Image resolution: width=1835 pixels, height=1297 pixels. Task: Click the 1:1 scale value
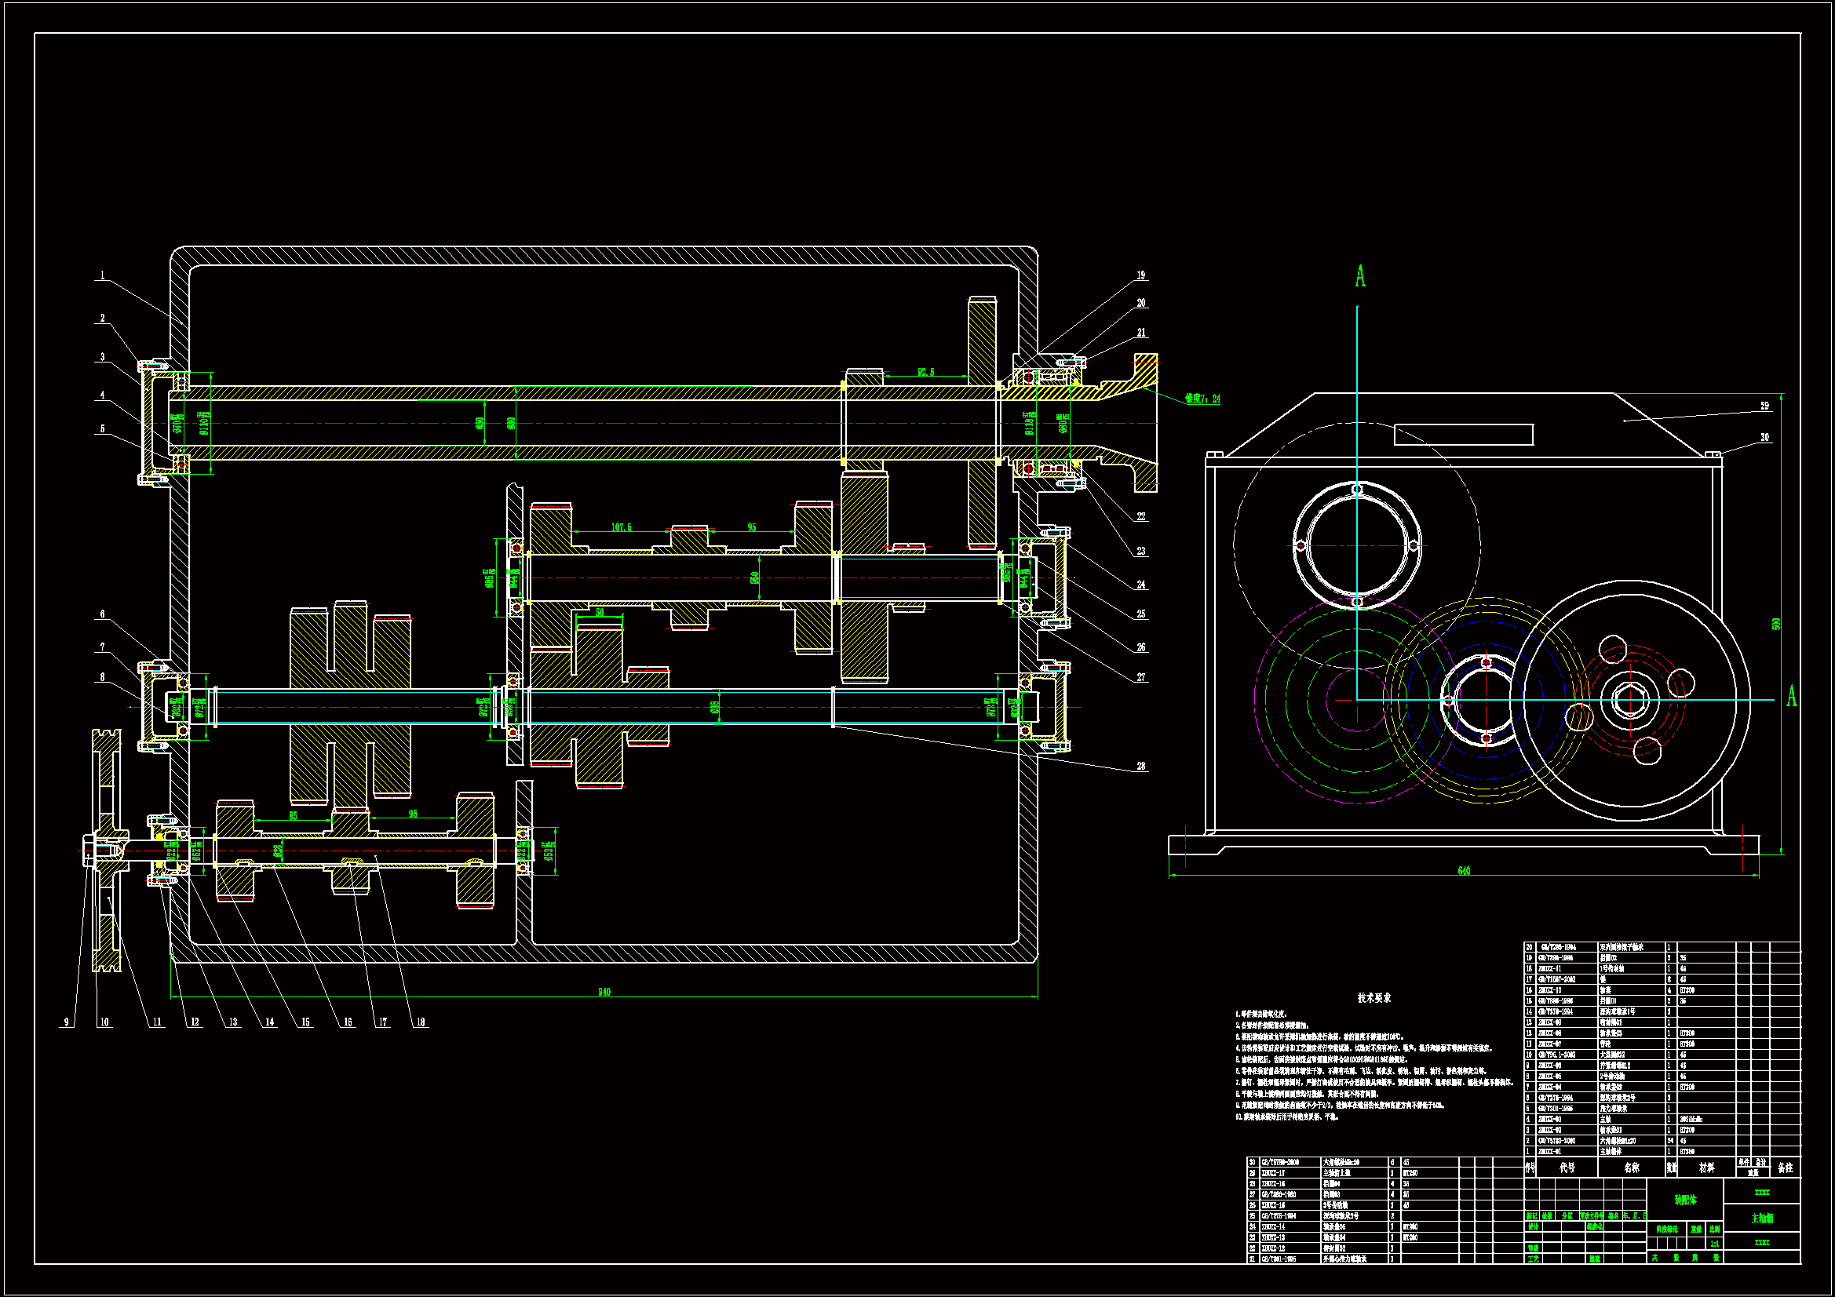click(1715, 1244)
